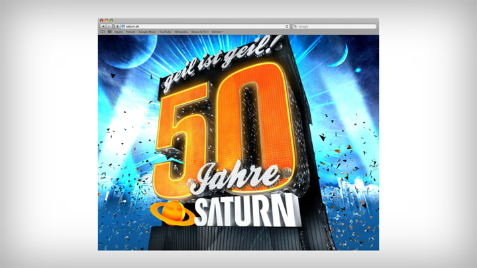Click the search magnifier in Google field
This screenshot has width=477, height=268.
(x=295, y=26)
